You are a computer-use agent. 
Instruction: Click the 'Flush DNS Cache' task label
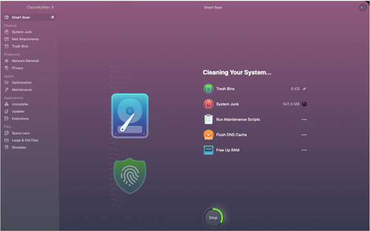click(231, 135)
